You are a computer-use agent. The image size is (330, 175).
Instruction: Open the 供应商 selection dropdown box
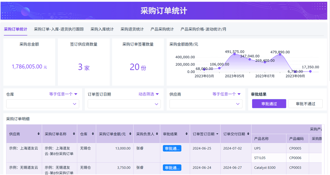coord(206,104)
